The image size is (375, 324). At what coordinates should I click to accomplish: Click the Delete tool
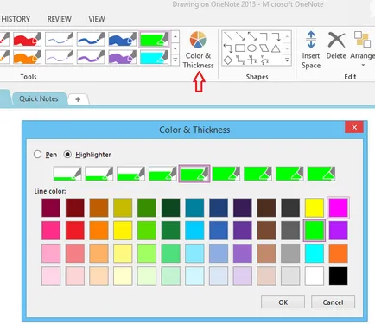(336, 46)
